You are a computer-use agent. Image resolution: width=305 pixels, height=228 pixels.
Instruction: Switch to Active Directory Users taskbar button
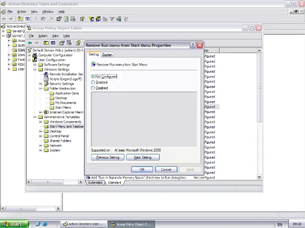(x=84, y=224)
